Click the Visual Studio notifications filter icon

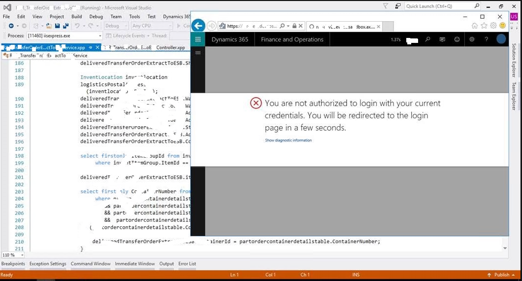386,6
